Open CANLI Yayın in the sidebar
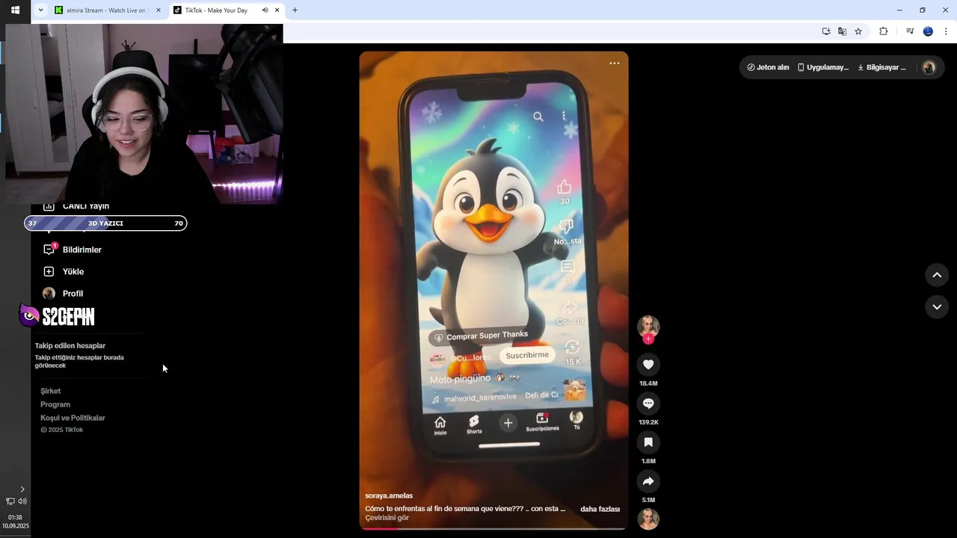The width and height of the screenshot is (957, 538). 85,206
